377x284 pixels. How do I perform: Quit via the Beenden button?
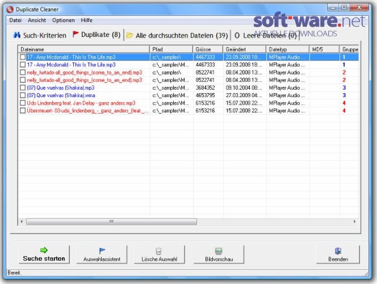(338, 254)
